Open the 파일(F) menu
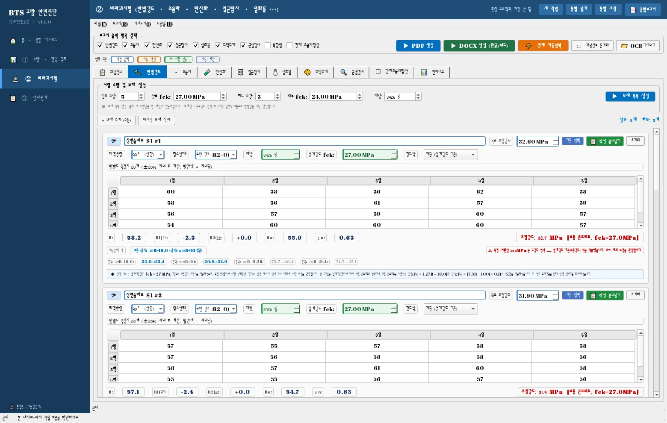The width and height of the screenshot is (667, 423). 100,24
